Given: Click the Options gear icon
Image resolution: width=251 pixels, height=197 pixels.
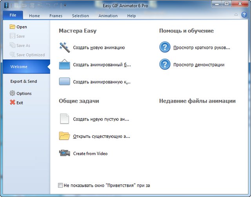Looking at the screenshot, I should (12, 93).
